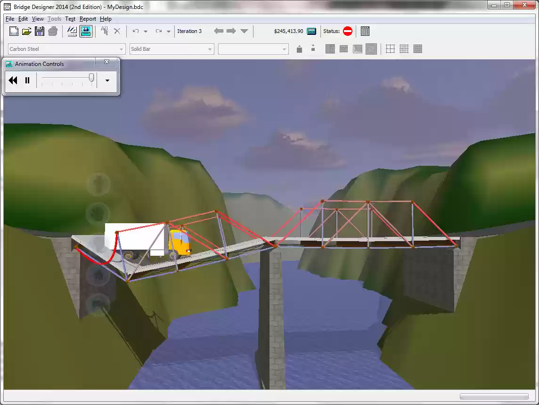Screen dimensions: 539x405
Task: Open the File menu
Action: [x=10, y=19]
